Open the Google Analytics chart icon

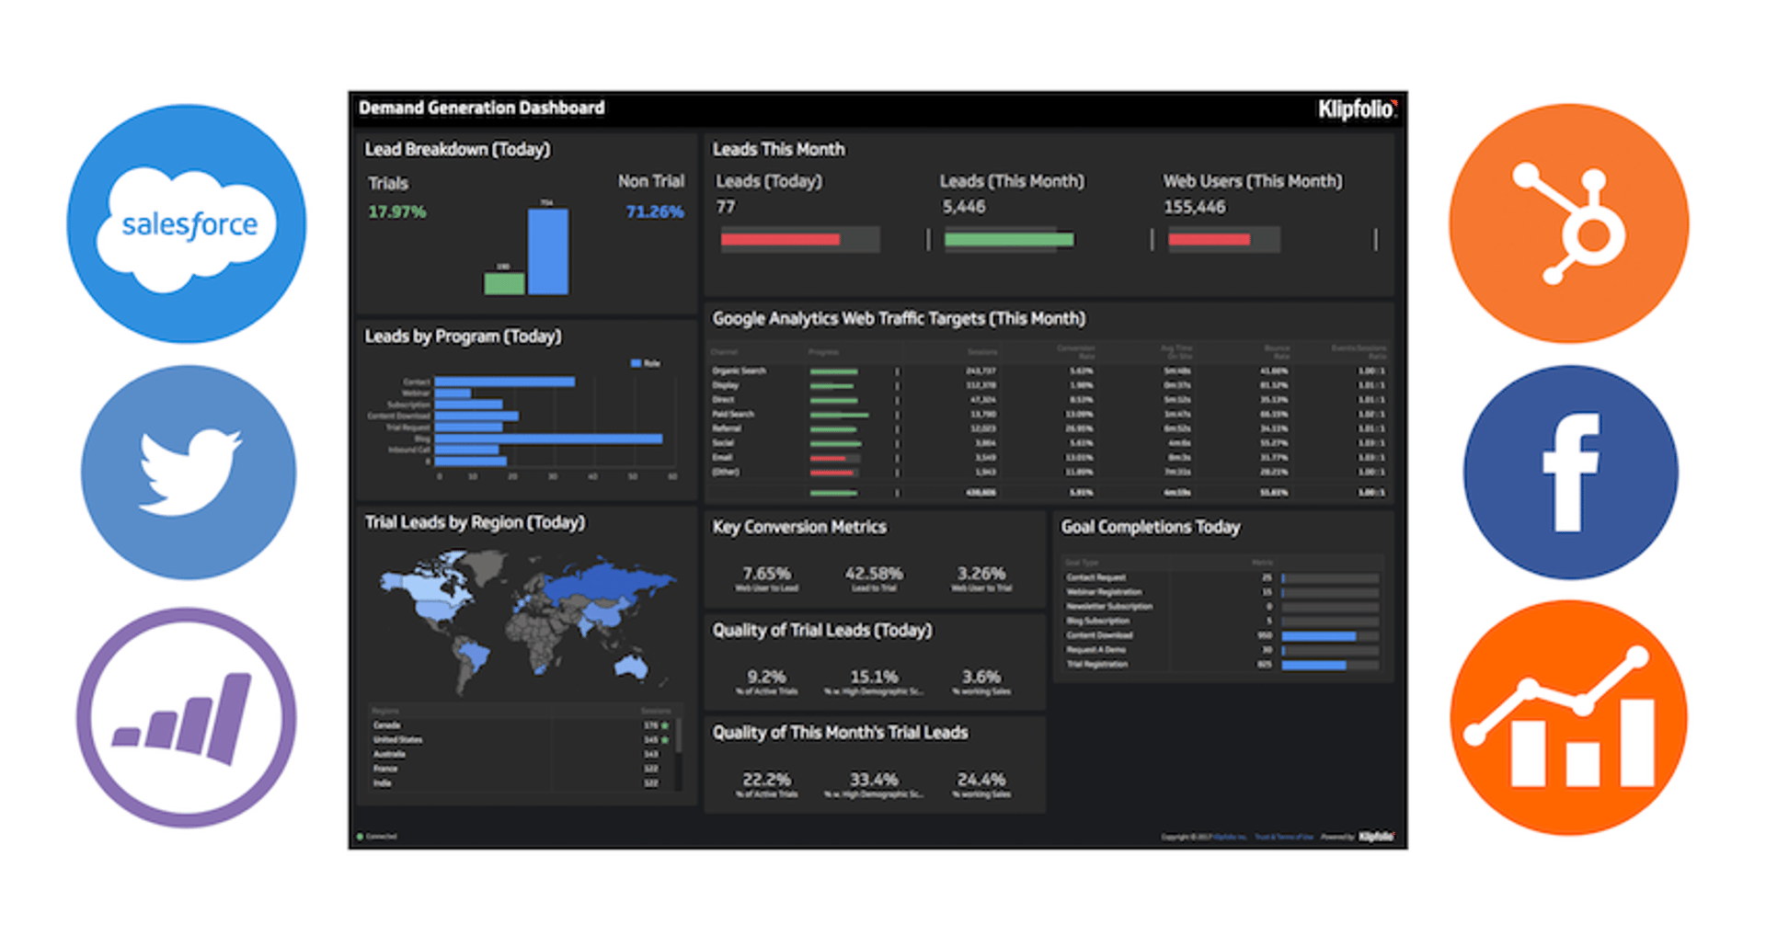1568,718
